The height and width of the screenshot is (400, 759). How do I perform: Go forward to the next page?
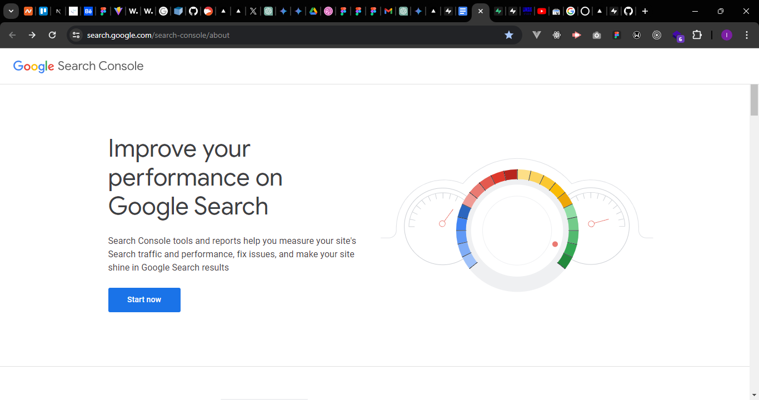click(32, 35)
